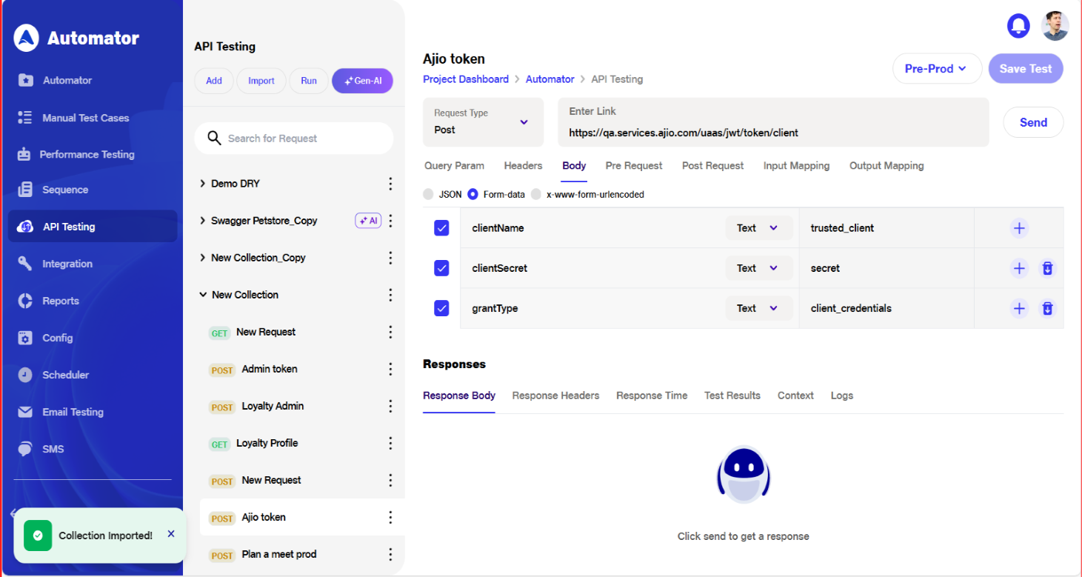Image resolution: width=1082 pixels, height=577 pixels.
Task: Switch to the Headers tab
Action: (523, 166)
